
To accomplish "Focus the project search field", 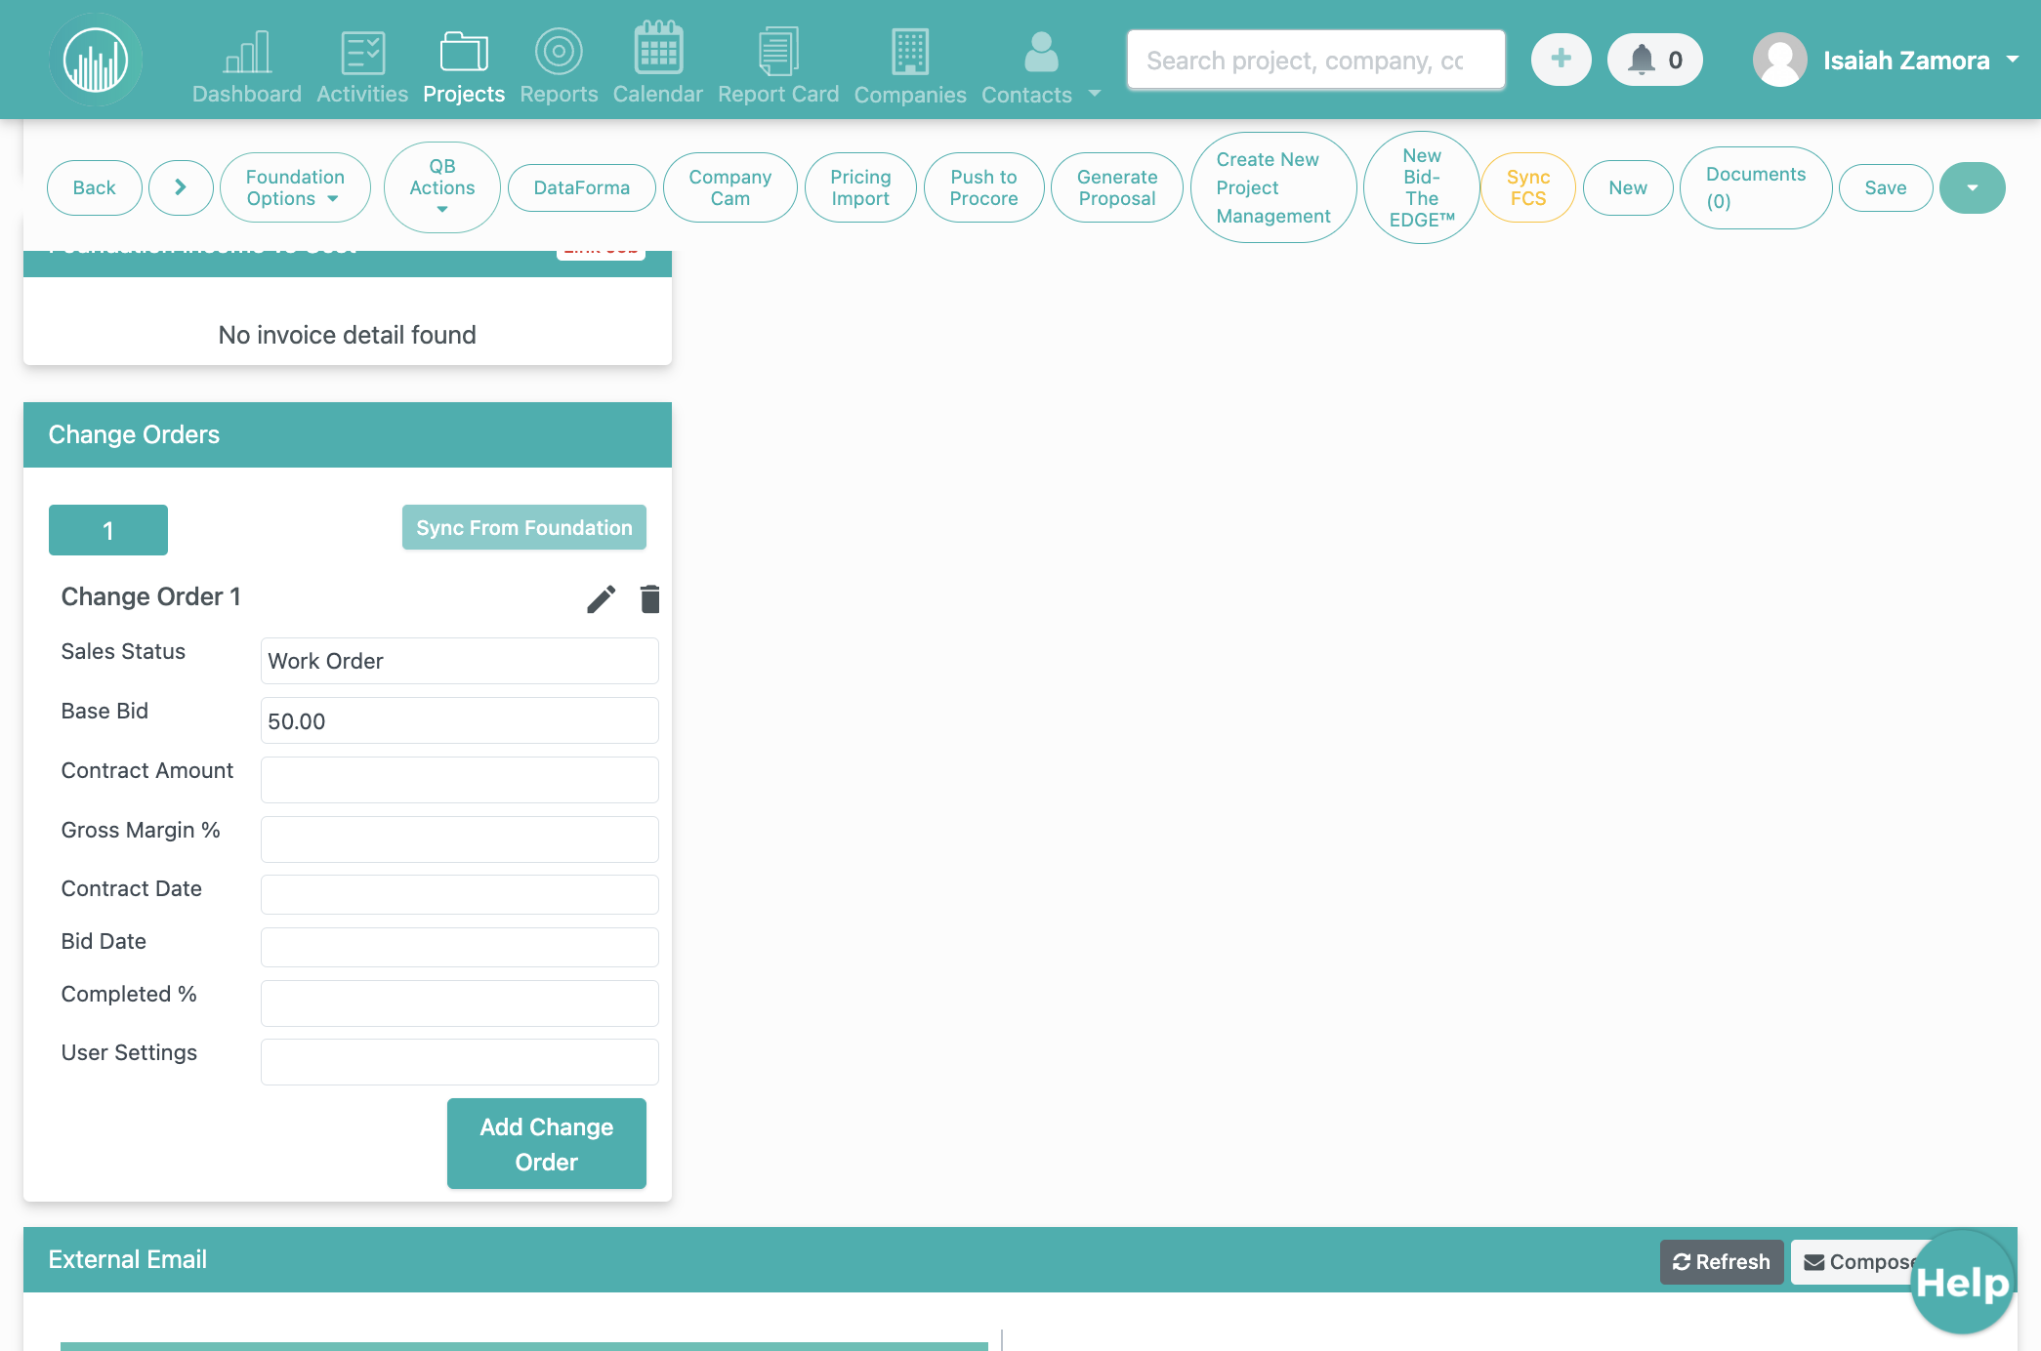I will [1315, 60].
